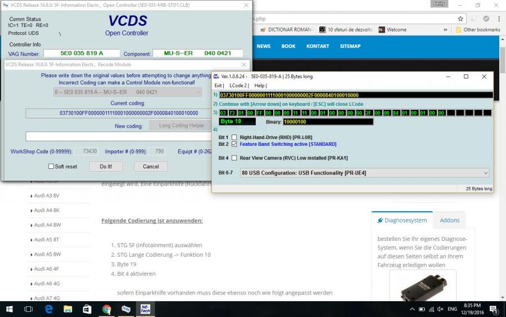Image resolution: width=506 pixels, height=317 pixels.
Task: Bookmark this page with star icon
Action: pyautogui.click(x=460, y=19)
